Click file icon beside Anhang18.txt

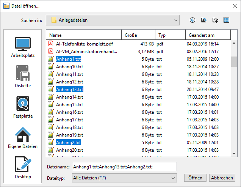[51, 127]
